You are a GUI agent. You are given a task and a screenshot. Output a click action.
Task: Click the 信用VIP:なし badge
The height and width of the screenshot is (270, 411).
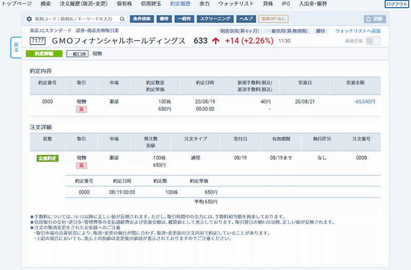pyautogui.click(x=273, y=19)
